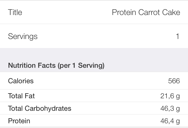The image size is (188, 128).
Task: Tap the Total Fat row label
Action: (21, 96)
